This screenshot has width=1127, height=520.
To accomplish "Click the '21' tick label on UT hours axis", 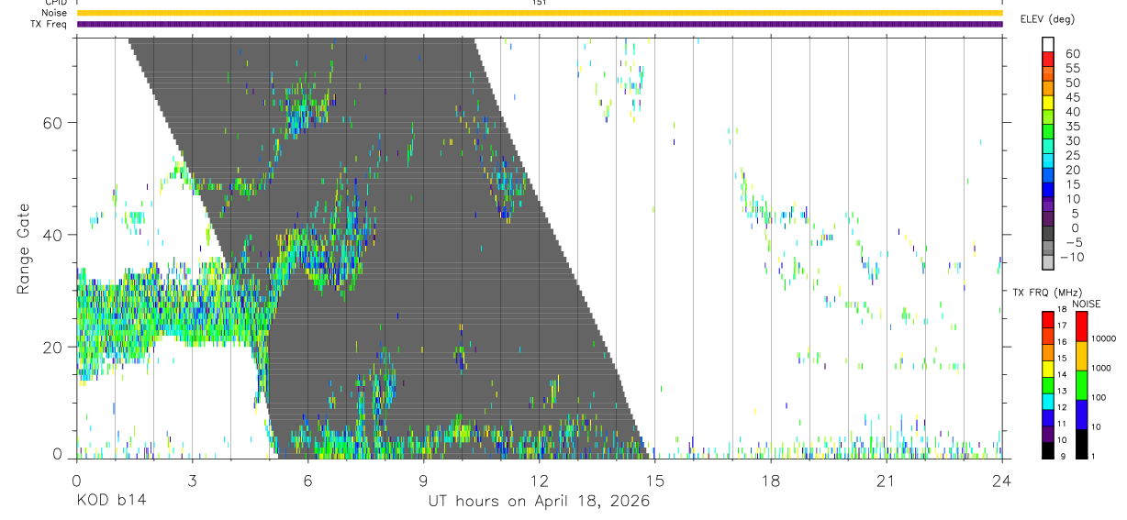I will coord(886,481).
